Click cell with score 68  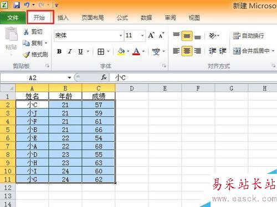coord(99,146)
